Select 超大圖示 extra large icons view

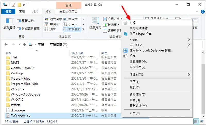click(53, 19)
